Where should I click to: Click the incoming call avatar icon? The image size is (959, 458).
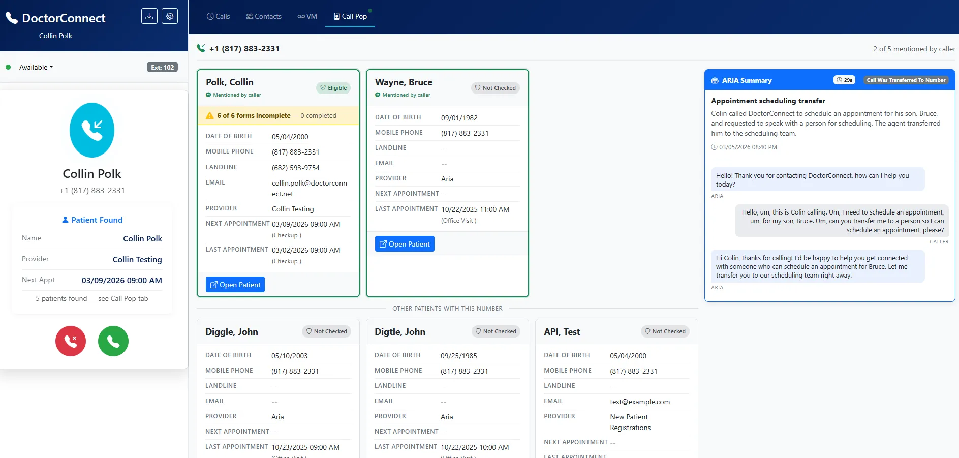[92, 130]
